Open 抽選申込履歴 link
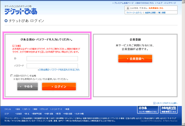The image size is (185, 126). [x=150, y=13]
